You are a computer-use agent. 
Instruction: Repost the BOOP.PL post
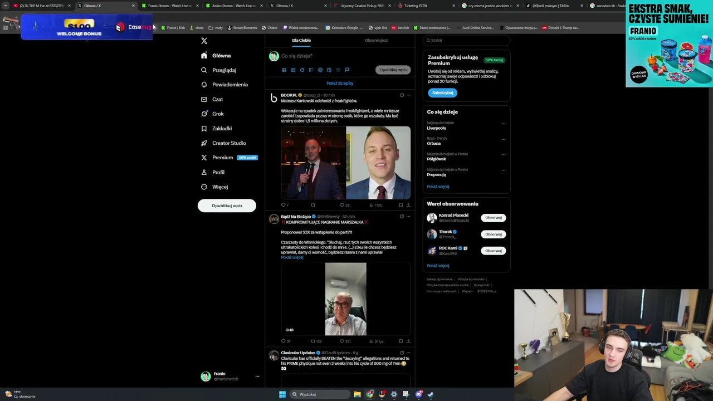(312, 205)
